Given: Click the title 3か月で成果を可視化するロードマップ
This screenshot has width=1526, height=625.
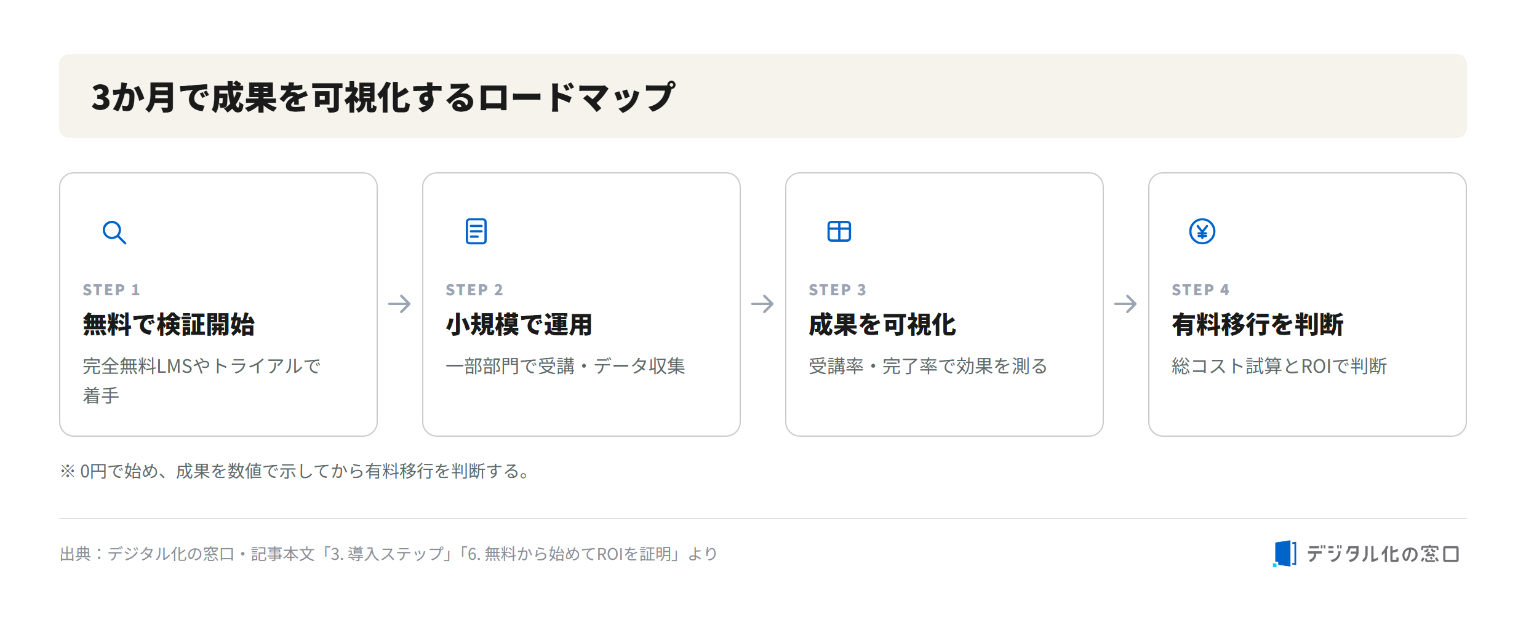Looking at the screenshot, I should [383, 97].
